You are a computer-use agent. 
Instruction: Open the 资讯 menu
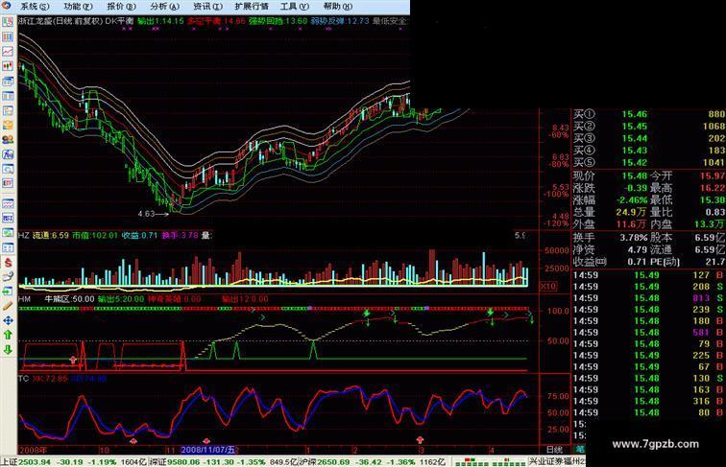pos(207,7)
